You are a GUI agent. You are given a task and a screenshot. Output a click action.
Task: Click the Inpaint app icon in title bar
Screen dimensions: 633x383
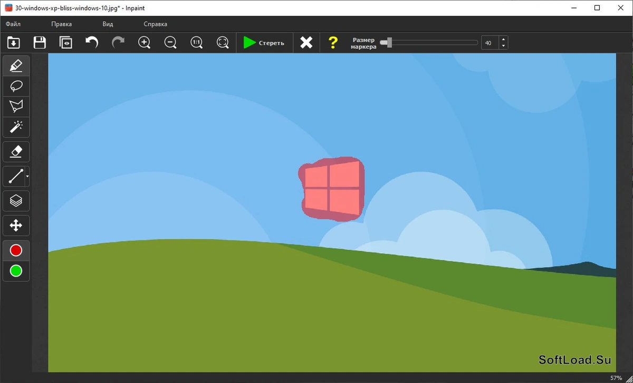tap(8, 8)
